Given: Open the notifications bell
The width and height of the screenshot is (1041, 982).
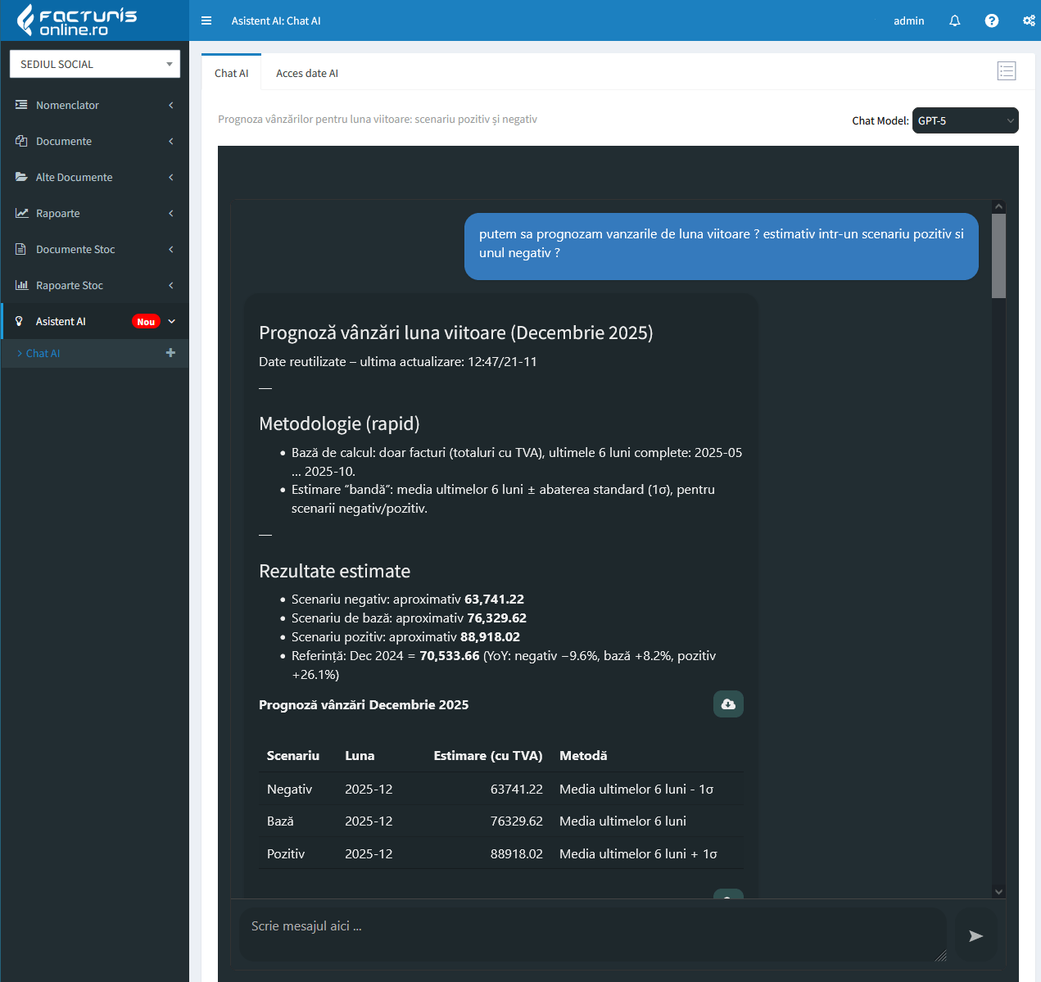Looking at the screenshot, I should tap(954, 20).
